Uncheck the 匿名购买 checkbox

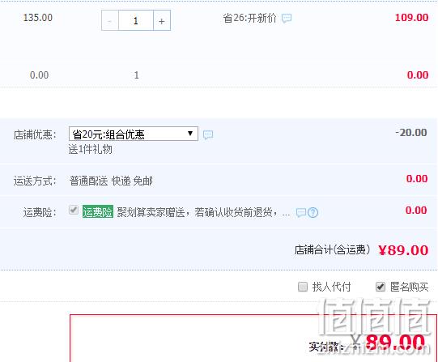click(x=381, y=287)
